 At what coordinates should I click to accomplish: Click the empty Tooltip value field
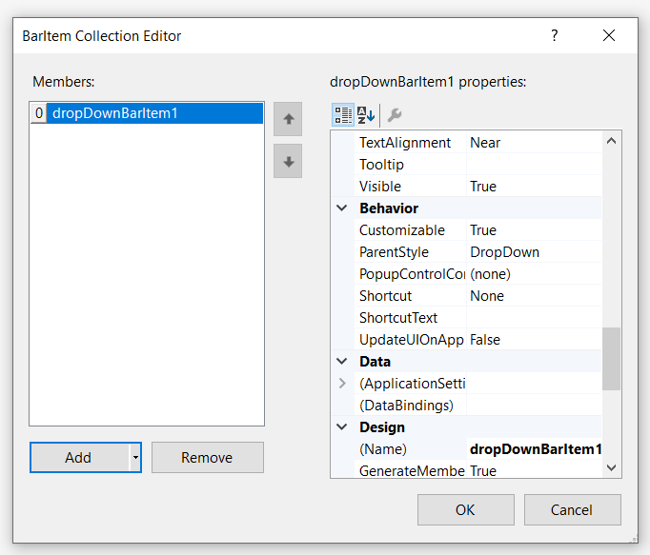click(534, 165)
